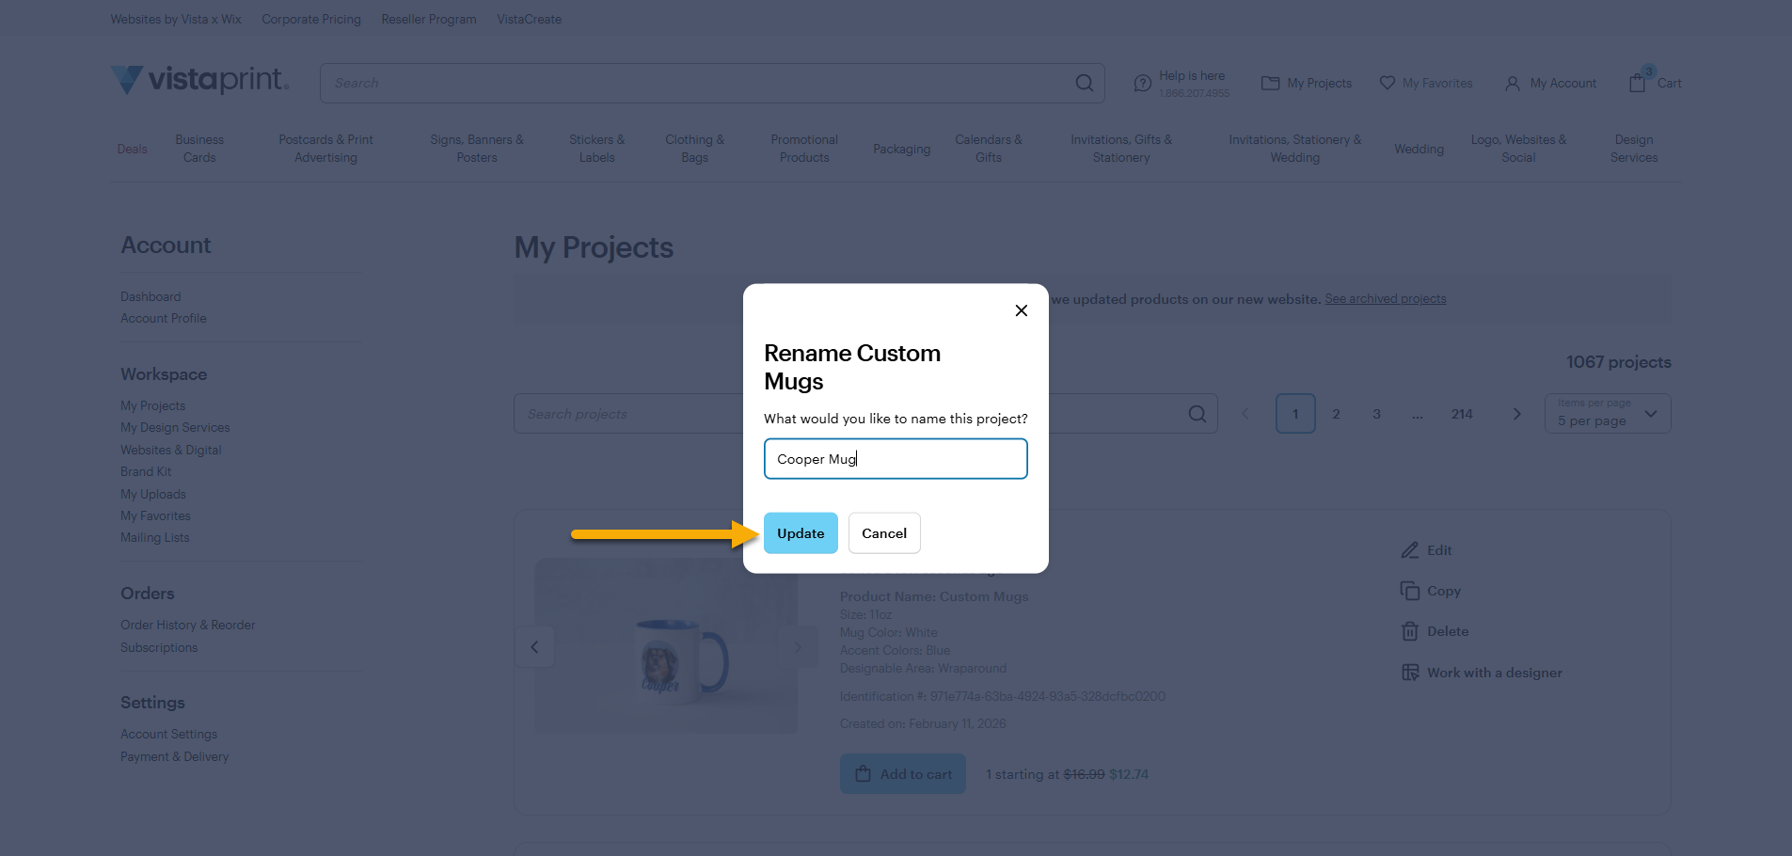Click the My Projects folder icon in header
The height and width of the screenshot is (856, 1792).
tap(1270, 83)
